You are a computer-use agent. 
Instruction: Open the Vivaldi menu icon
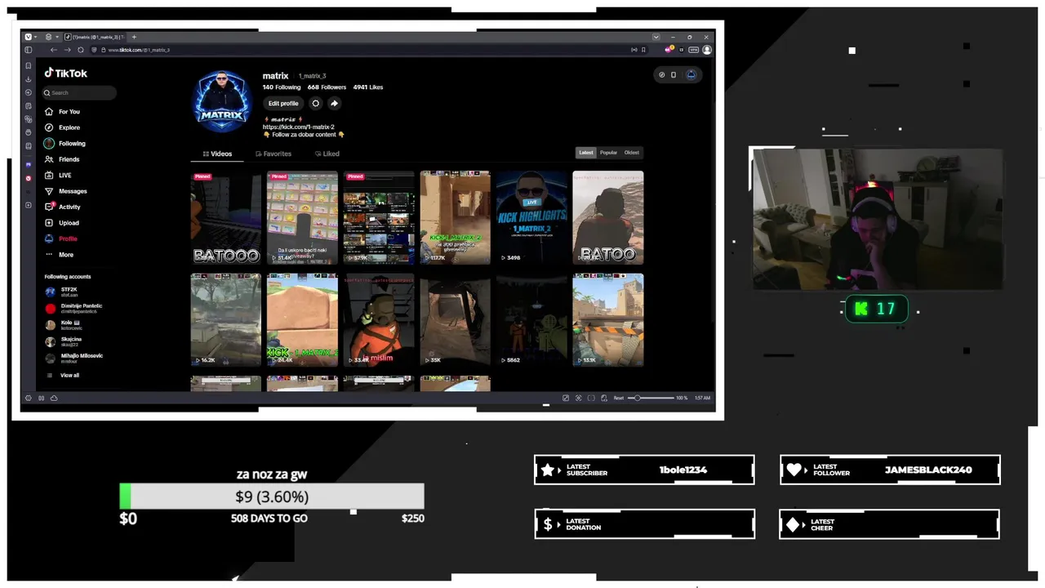click(x=28, y=37)
